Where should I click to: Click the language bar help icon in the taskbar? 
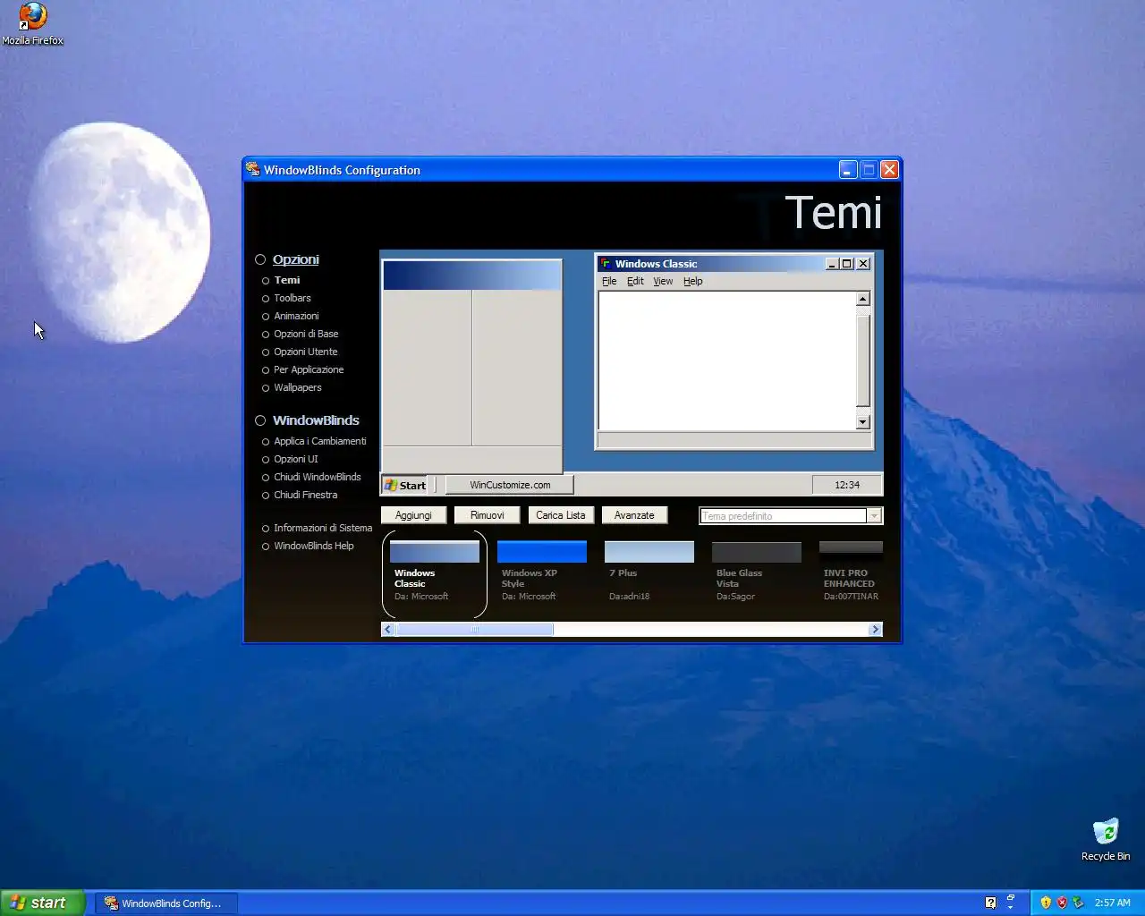point(990,903)
